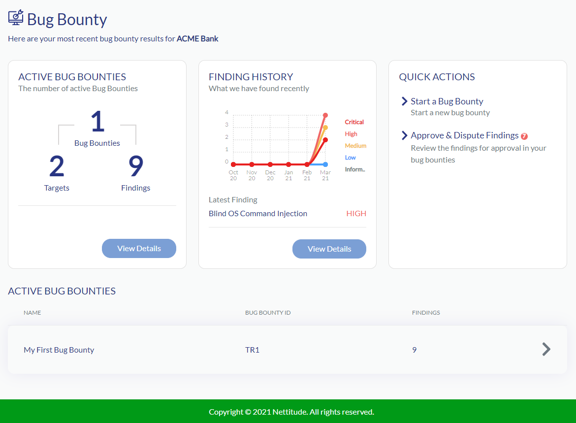The image size is (576, 423).
Task: Sort by the FINDINGS column header
Action: tap(426, 313)
